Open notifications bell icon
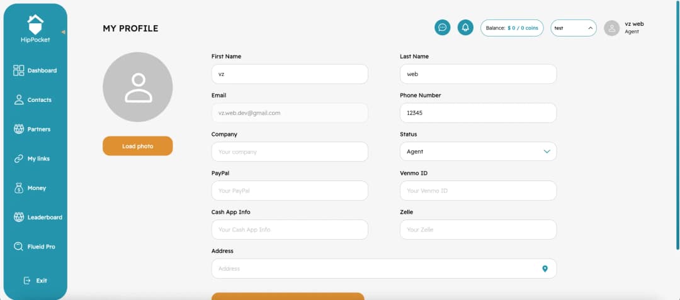The width and height of the screenshot is (680, 300). pyautogui.click(x=465, y=28)
